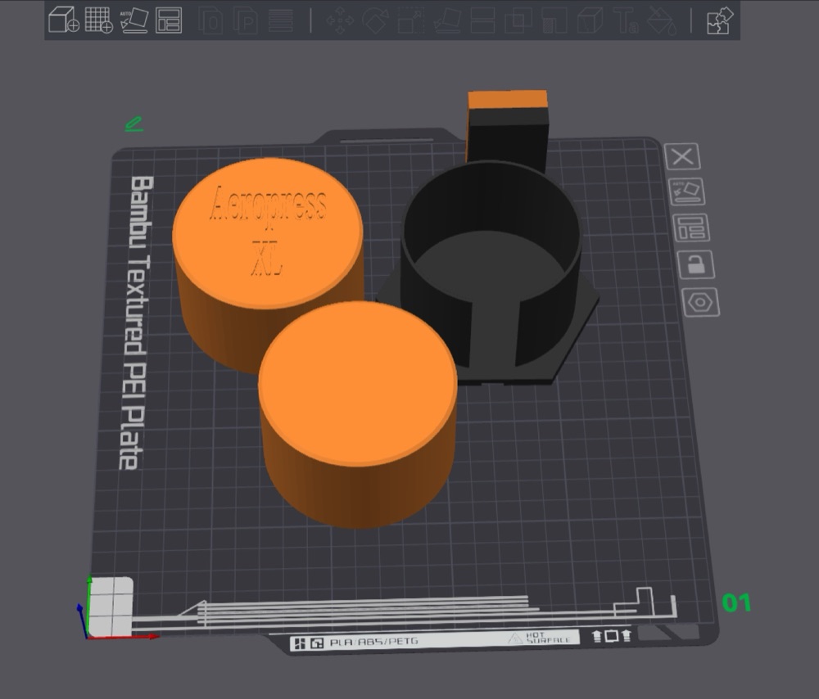Click the Split to parts icon
This screenshot has height=699, width=819.
(245, 20)
